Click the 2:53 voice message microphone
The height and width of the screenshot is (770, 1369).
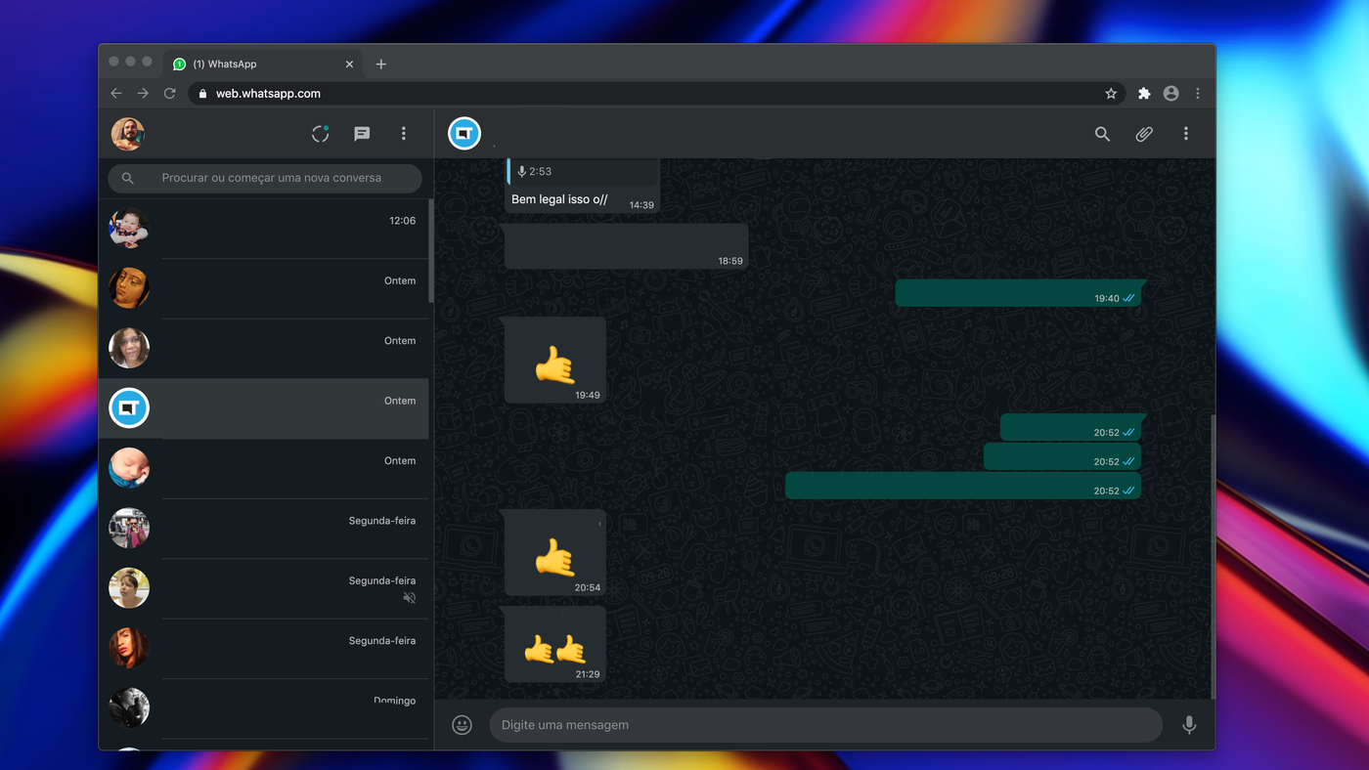click(522, 171)
